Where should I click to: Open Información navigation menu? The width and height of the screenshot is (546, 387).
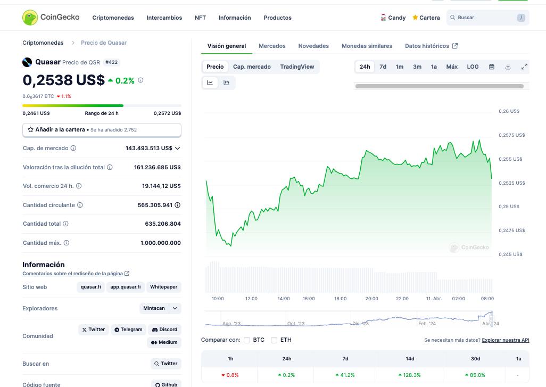235,18
